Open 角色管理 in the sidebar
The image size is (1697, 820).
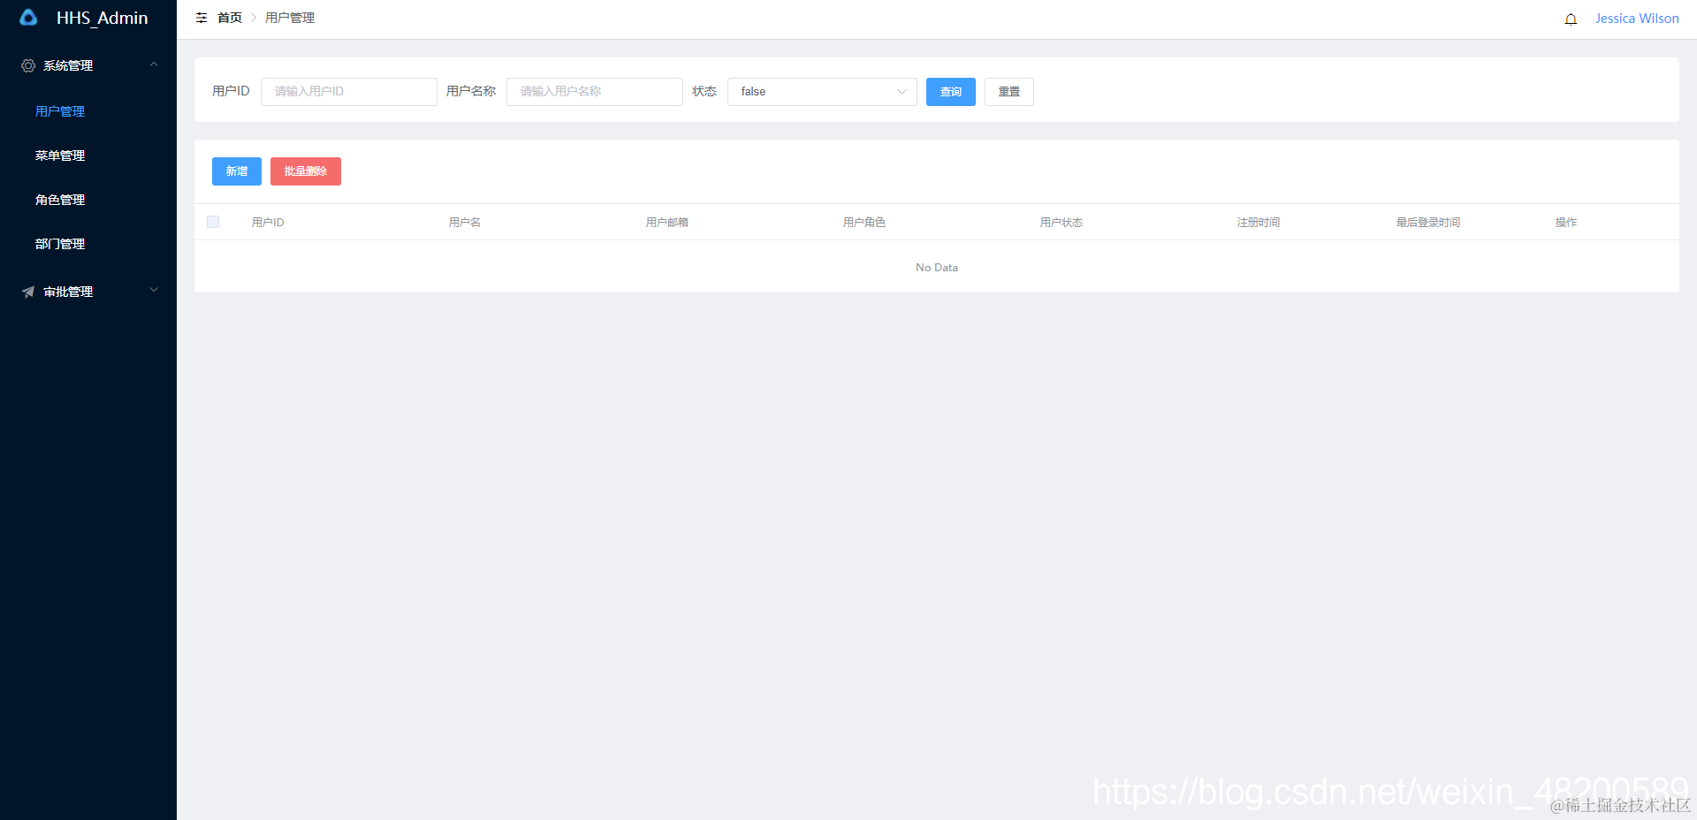(x=60, y=200)
